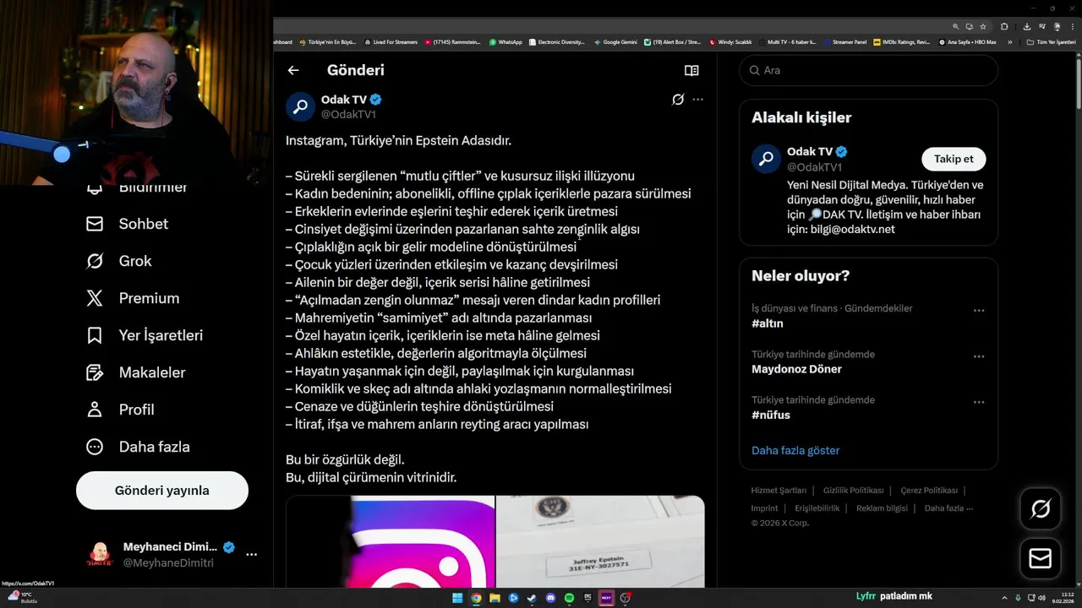Open Odak TV avatar in Alakalı kişiler

pyautogui.click(x=766, y=159)
